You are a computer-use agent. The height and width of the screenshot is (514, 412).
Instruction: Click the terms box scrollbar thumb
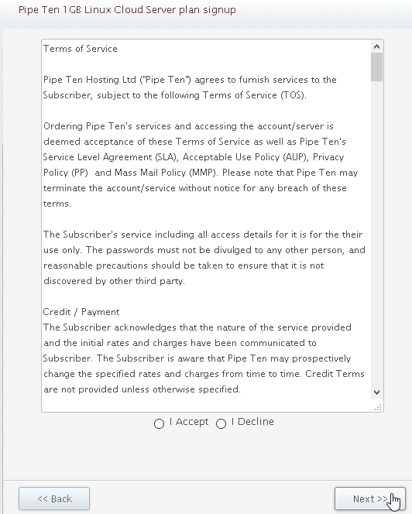pos(376,67)
